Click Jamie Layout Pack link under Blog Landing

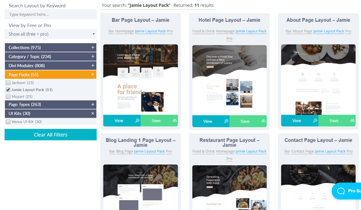click(x=149, y=151)
